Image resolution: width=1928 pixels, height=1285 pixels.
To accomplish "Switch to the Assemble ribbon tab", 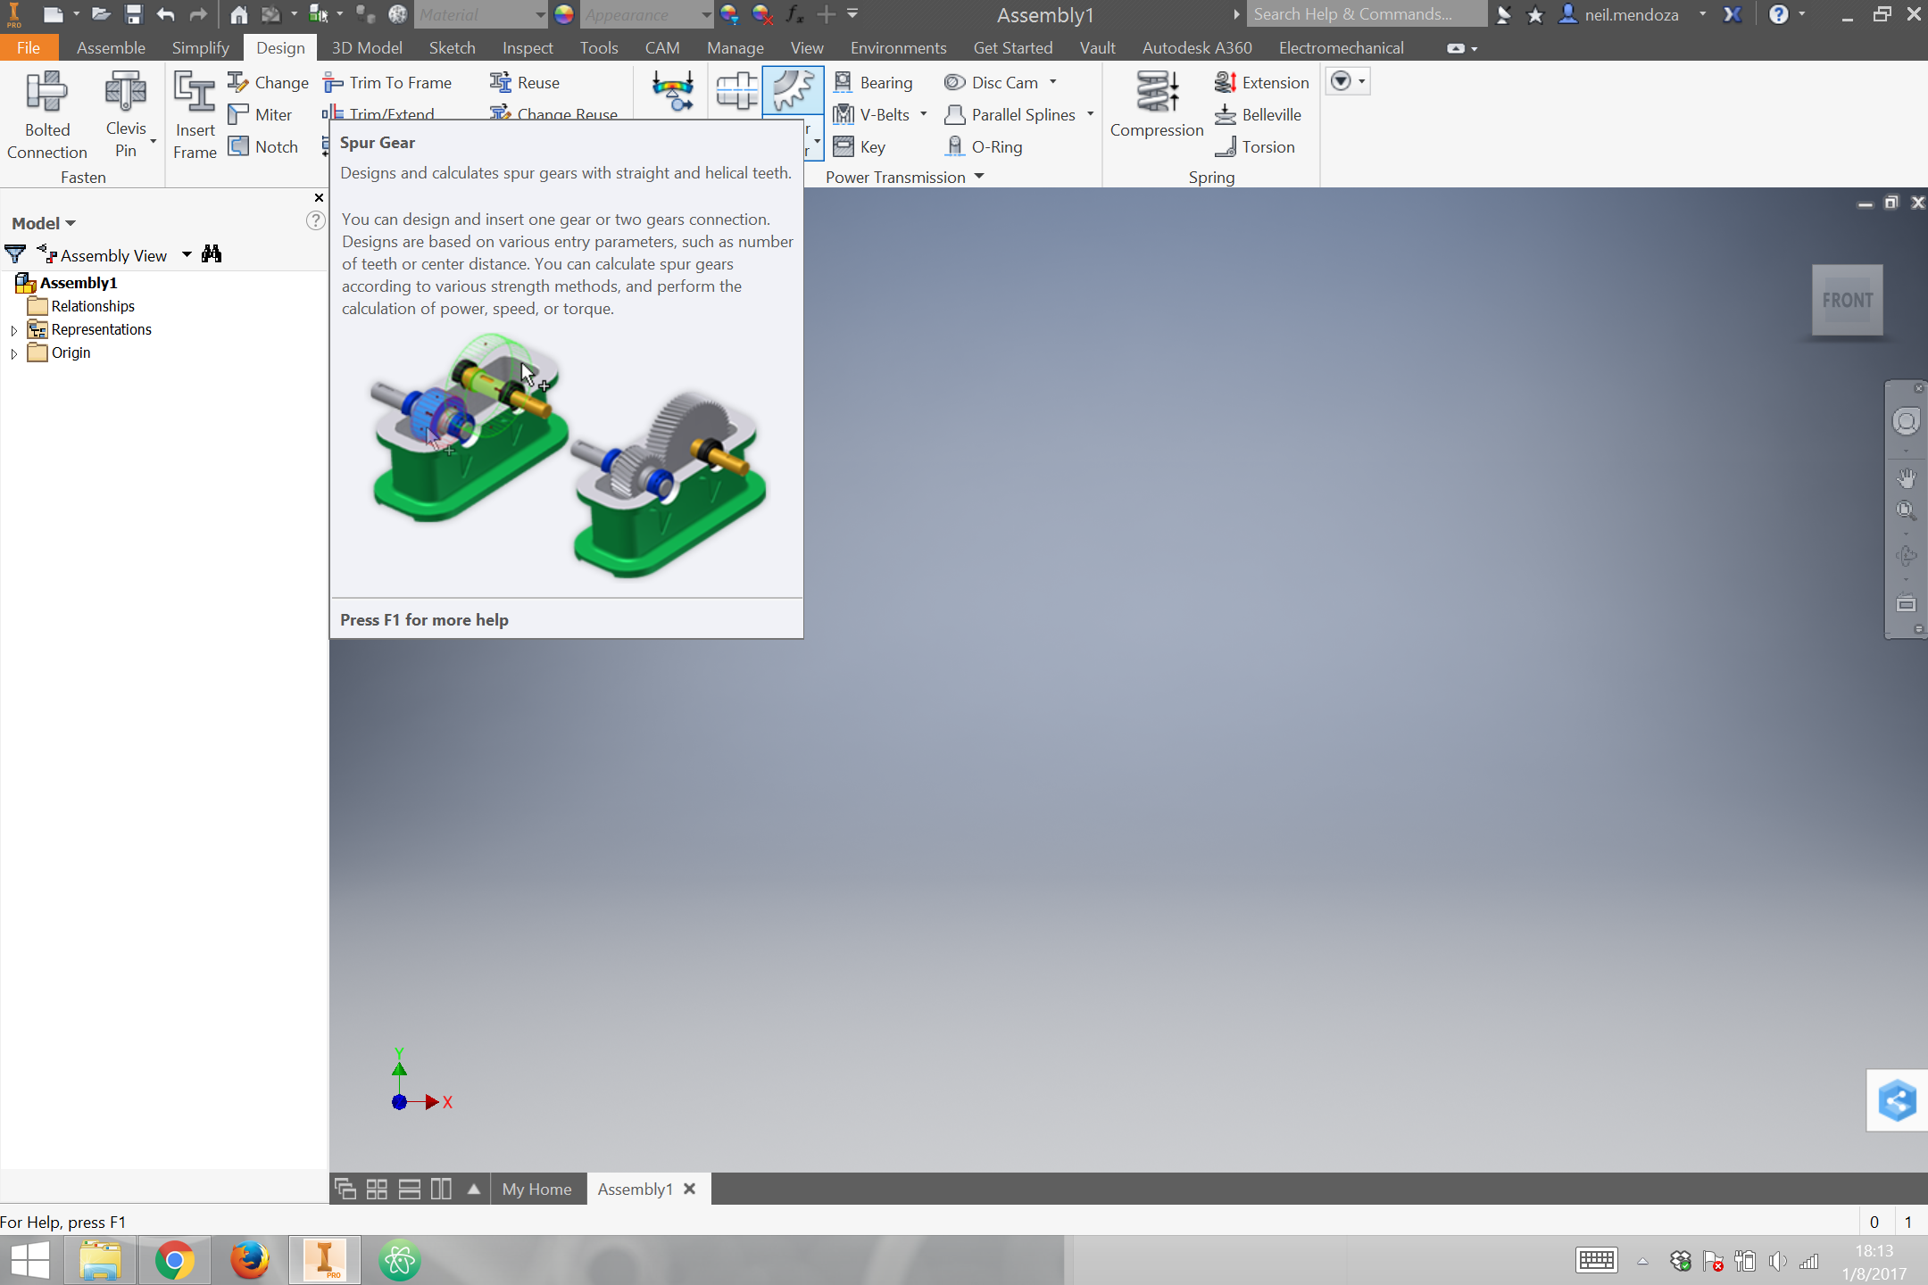I will [111, 47].
